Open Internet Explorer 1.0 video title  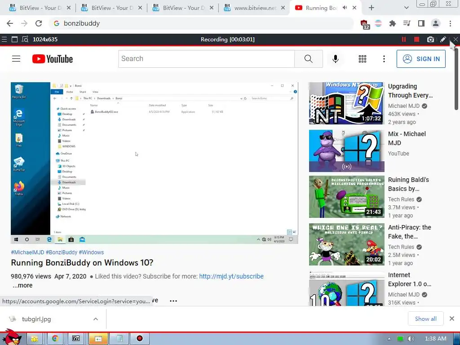pos(410,279)
